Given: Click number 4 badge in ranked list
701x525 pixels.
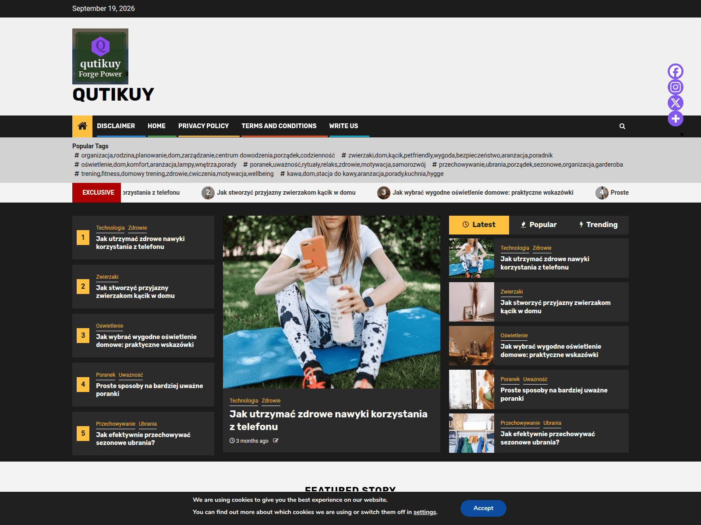Looking at the screenshot, I should 83,385.
